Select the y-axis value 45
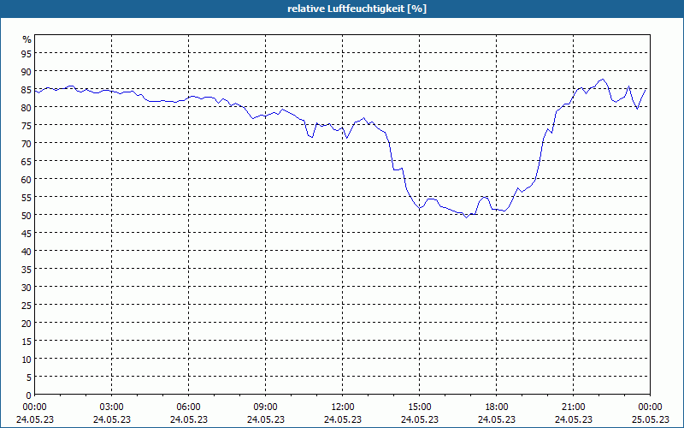This screenshot has height=428, width=684. pos(27,233)
